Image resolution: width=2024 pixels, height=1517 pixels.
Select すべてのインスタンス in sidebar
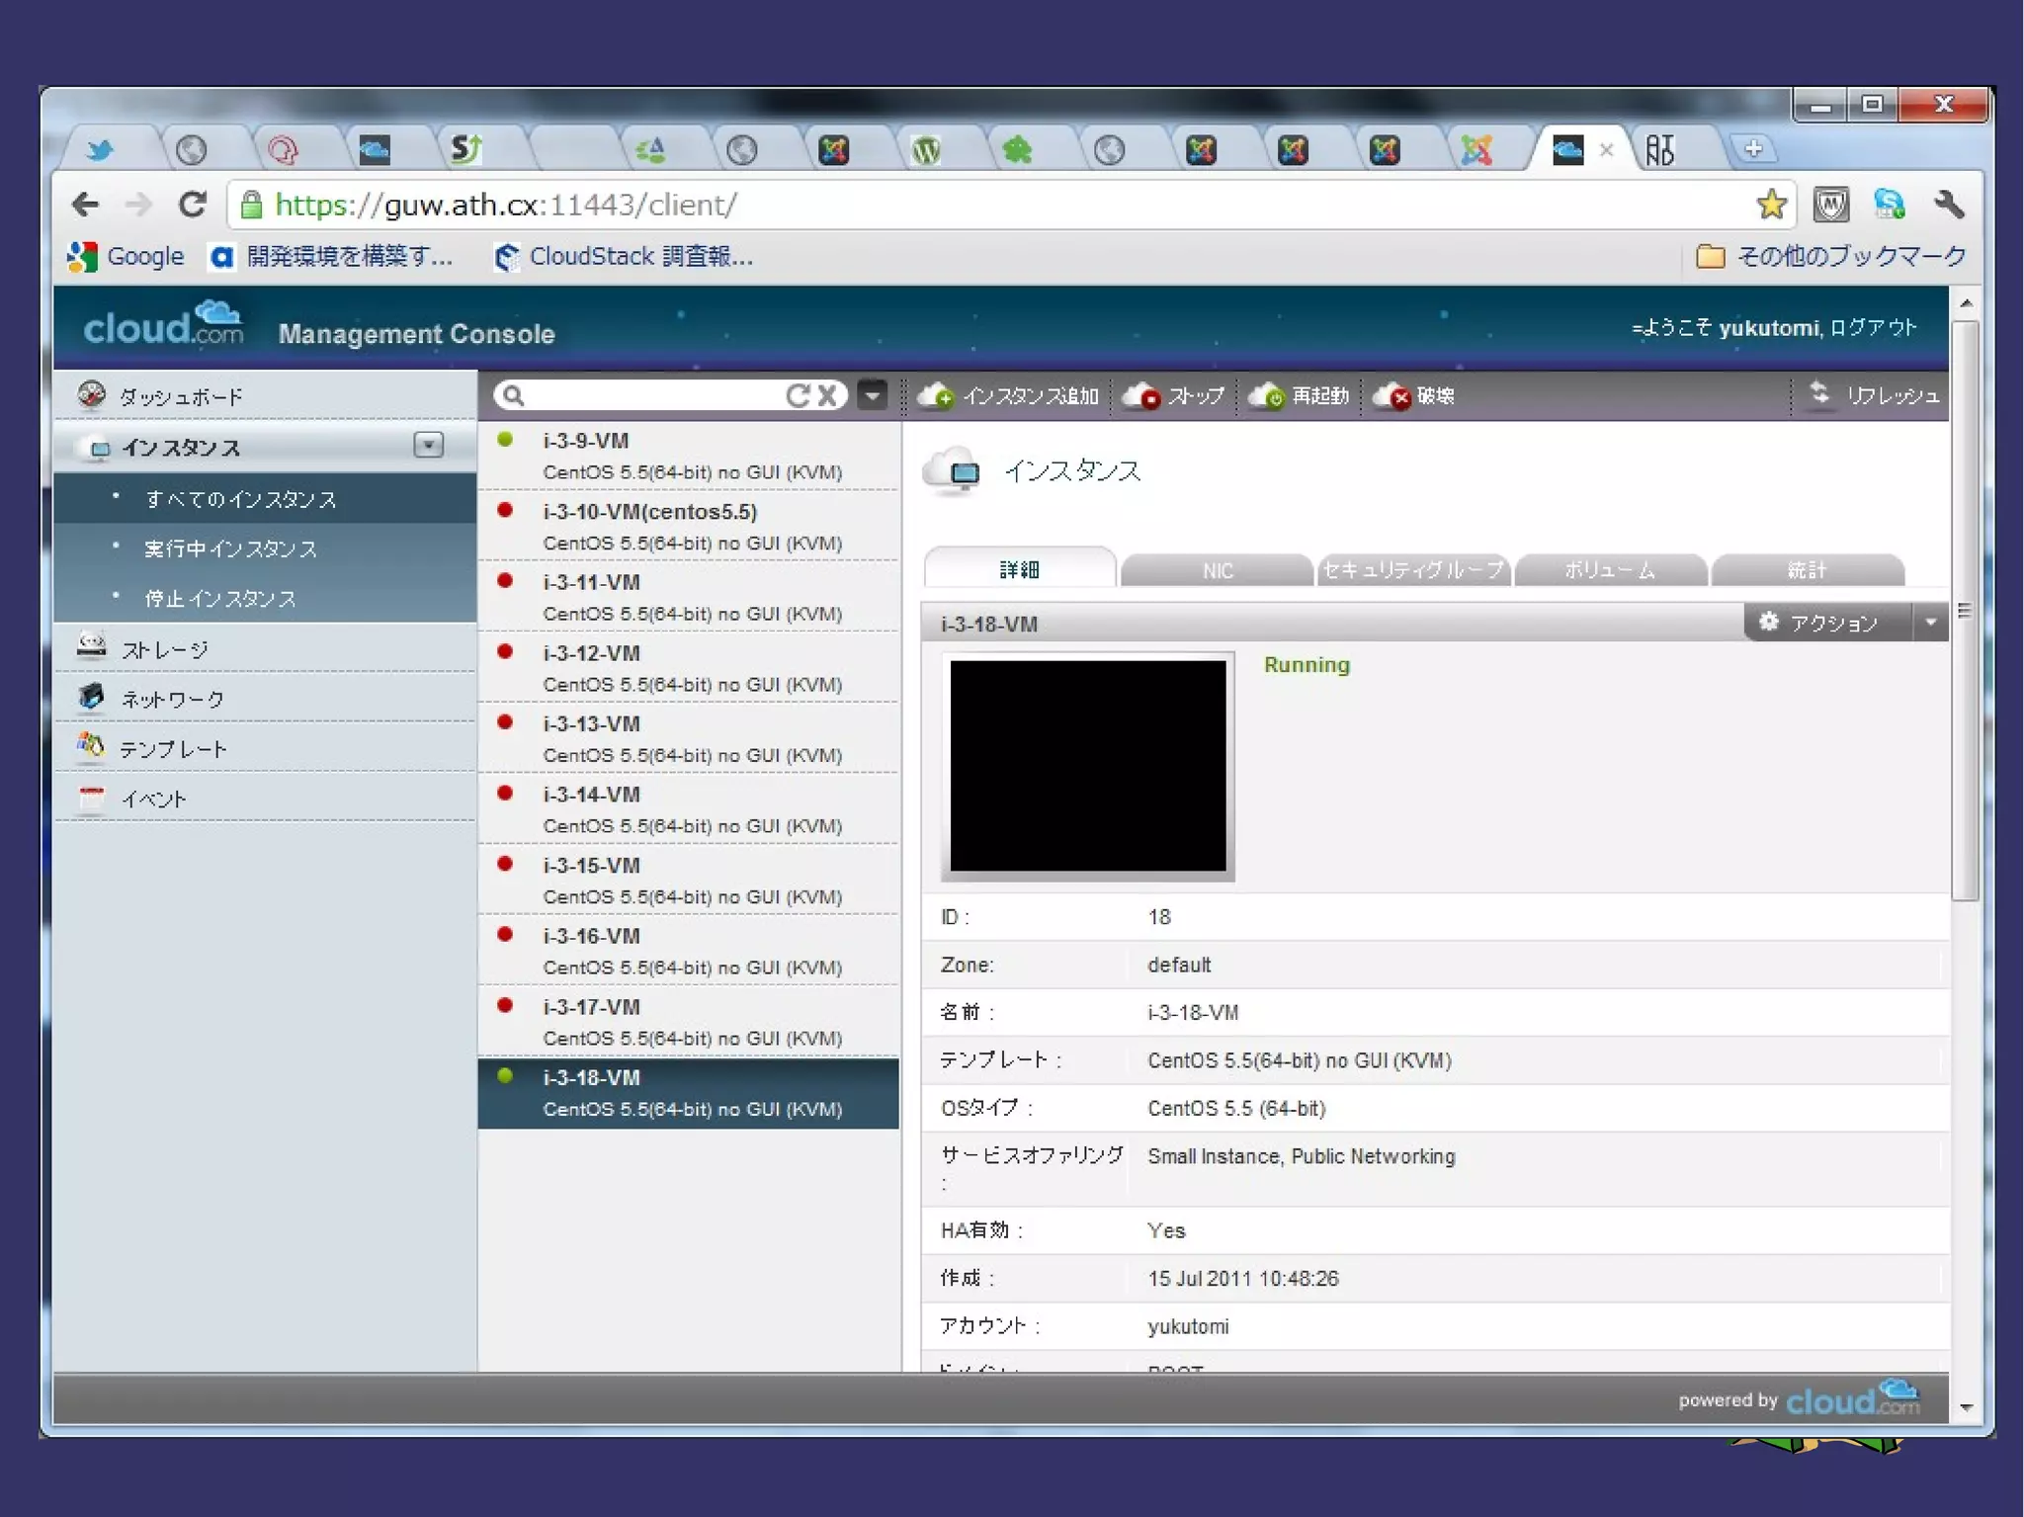[265, 499]
